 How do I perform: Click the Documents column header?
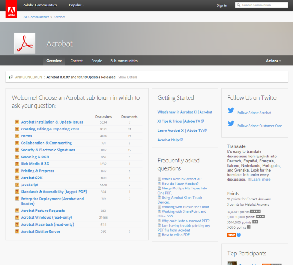(x=129, y=117)
